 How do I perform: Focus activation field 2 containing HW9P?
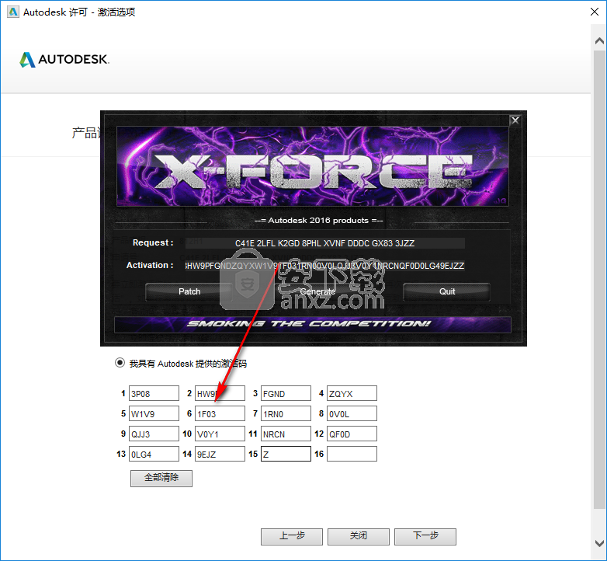(220, 393)
